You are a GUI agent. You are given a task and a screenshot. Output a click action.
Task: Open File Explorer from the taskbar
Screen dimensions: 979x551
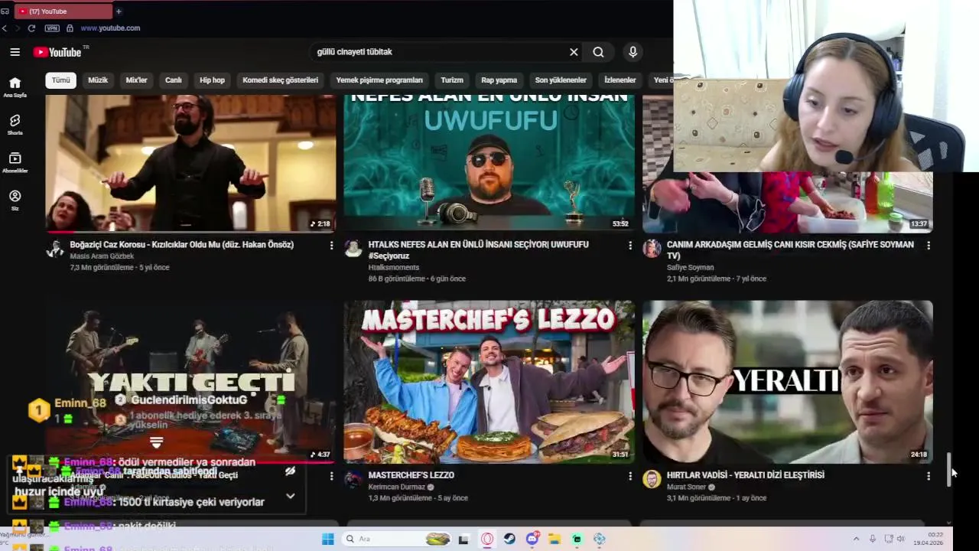555,539
